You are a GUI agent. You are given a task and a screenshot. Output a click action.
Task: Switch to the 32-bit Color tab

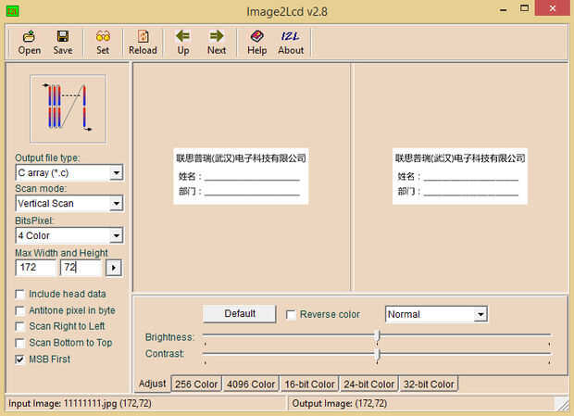(x=429, y=384)
